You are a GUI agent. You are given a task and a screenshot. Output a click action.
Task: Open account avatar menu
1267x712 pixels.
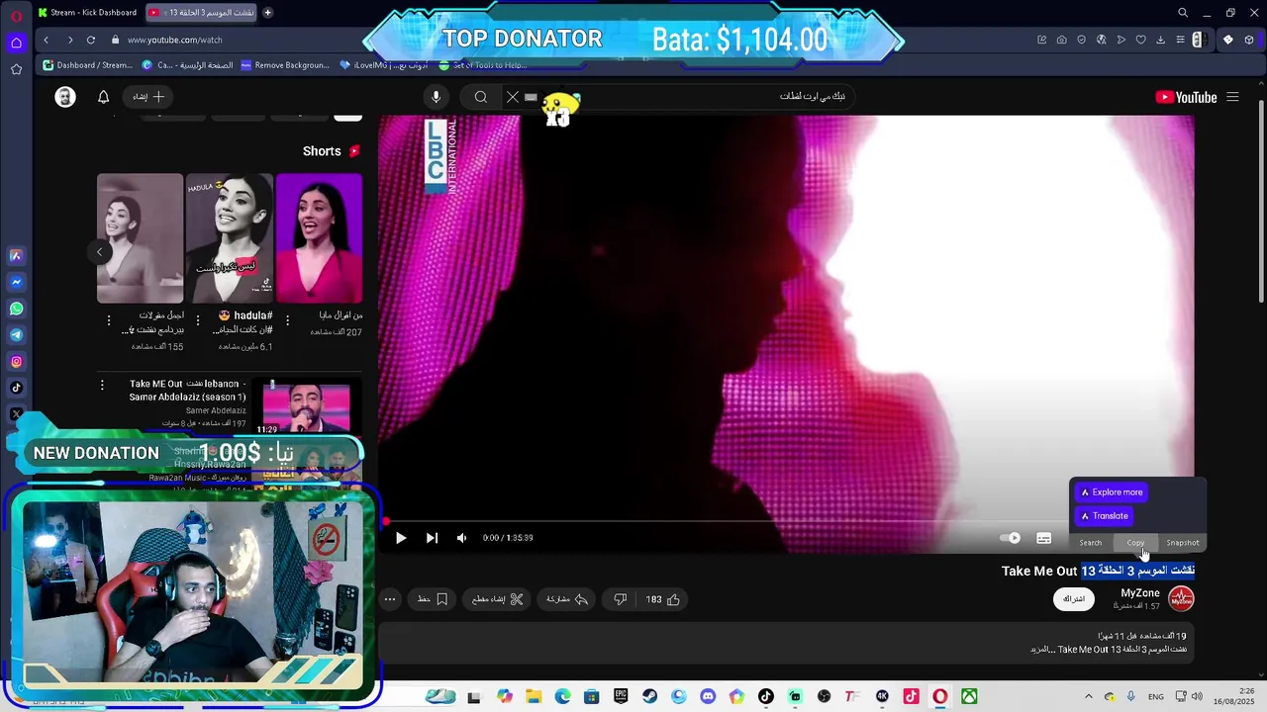[x=65, y=97]
